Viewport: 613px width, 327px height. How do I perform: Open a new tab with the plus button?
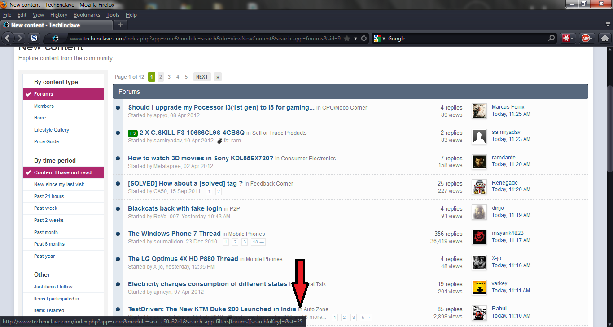click(120, 25)
